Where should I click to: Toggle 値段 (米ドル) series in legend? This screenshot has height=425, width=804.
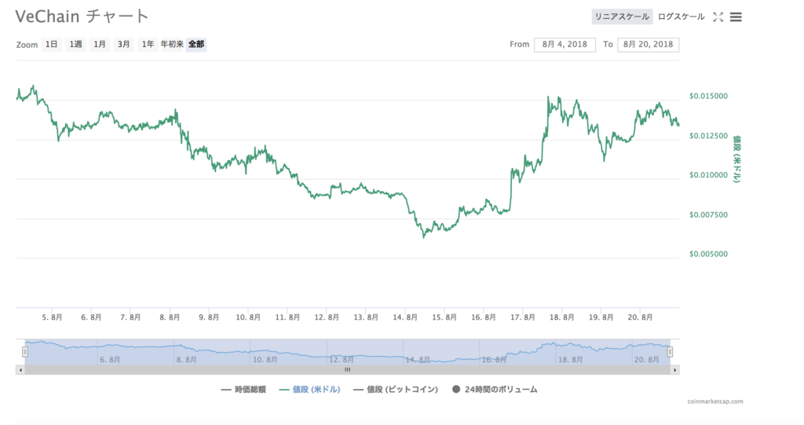309,390
